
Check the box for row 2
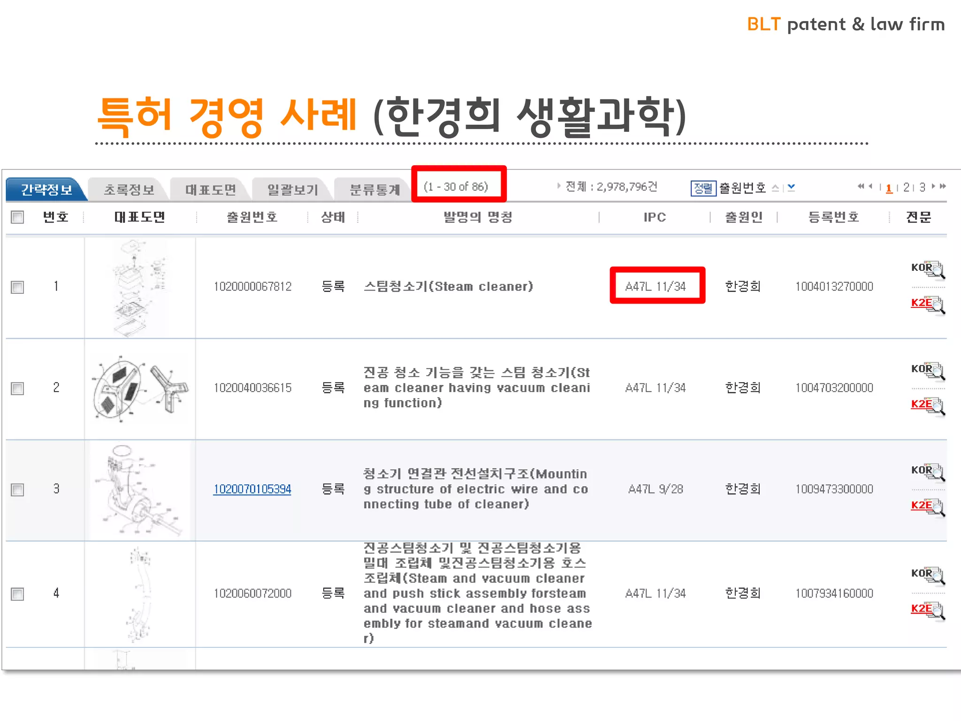17,388
